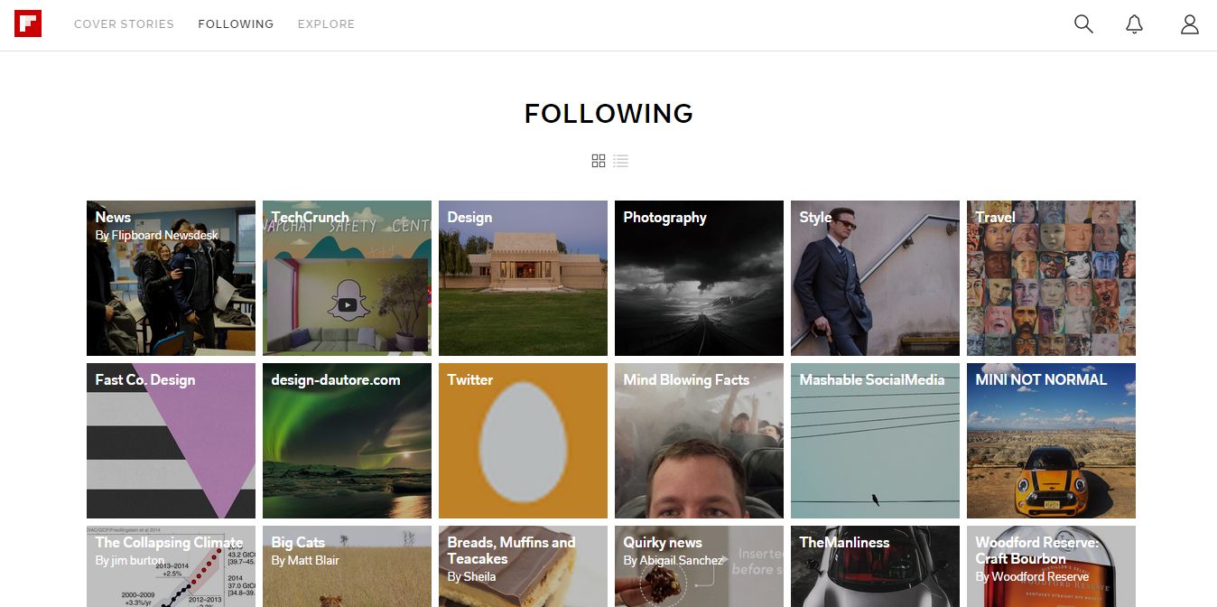
Task: Open the Twitter egg tile
Action: pos(523,441)
